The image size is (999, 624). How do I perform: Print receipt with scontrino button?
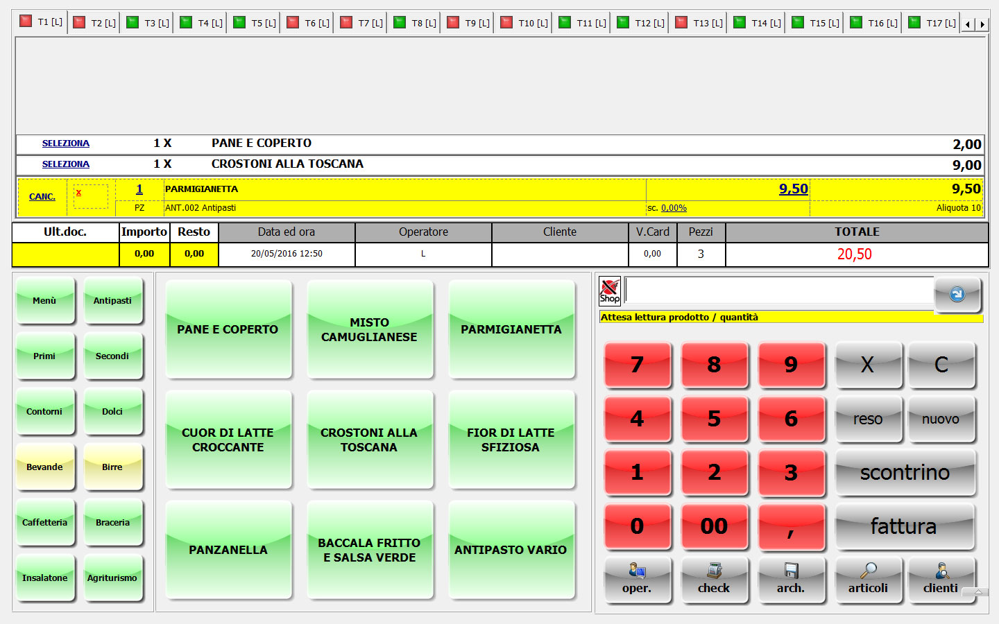[905, 473]
